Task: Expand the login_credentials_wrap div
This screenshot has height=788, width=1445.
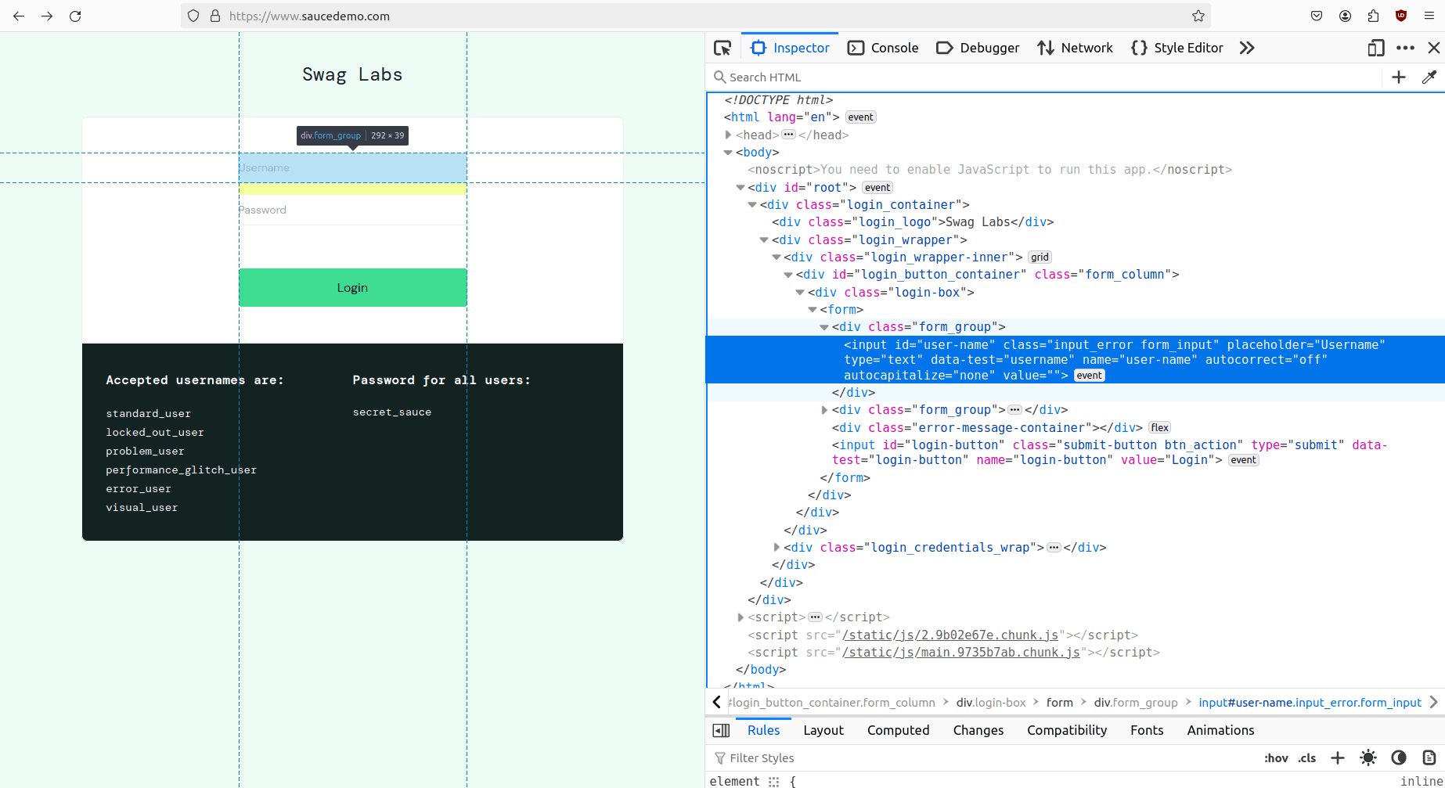Action: (x=777, y=548)
